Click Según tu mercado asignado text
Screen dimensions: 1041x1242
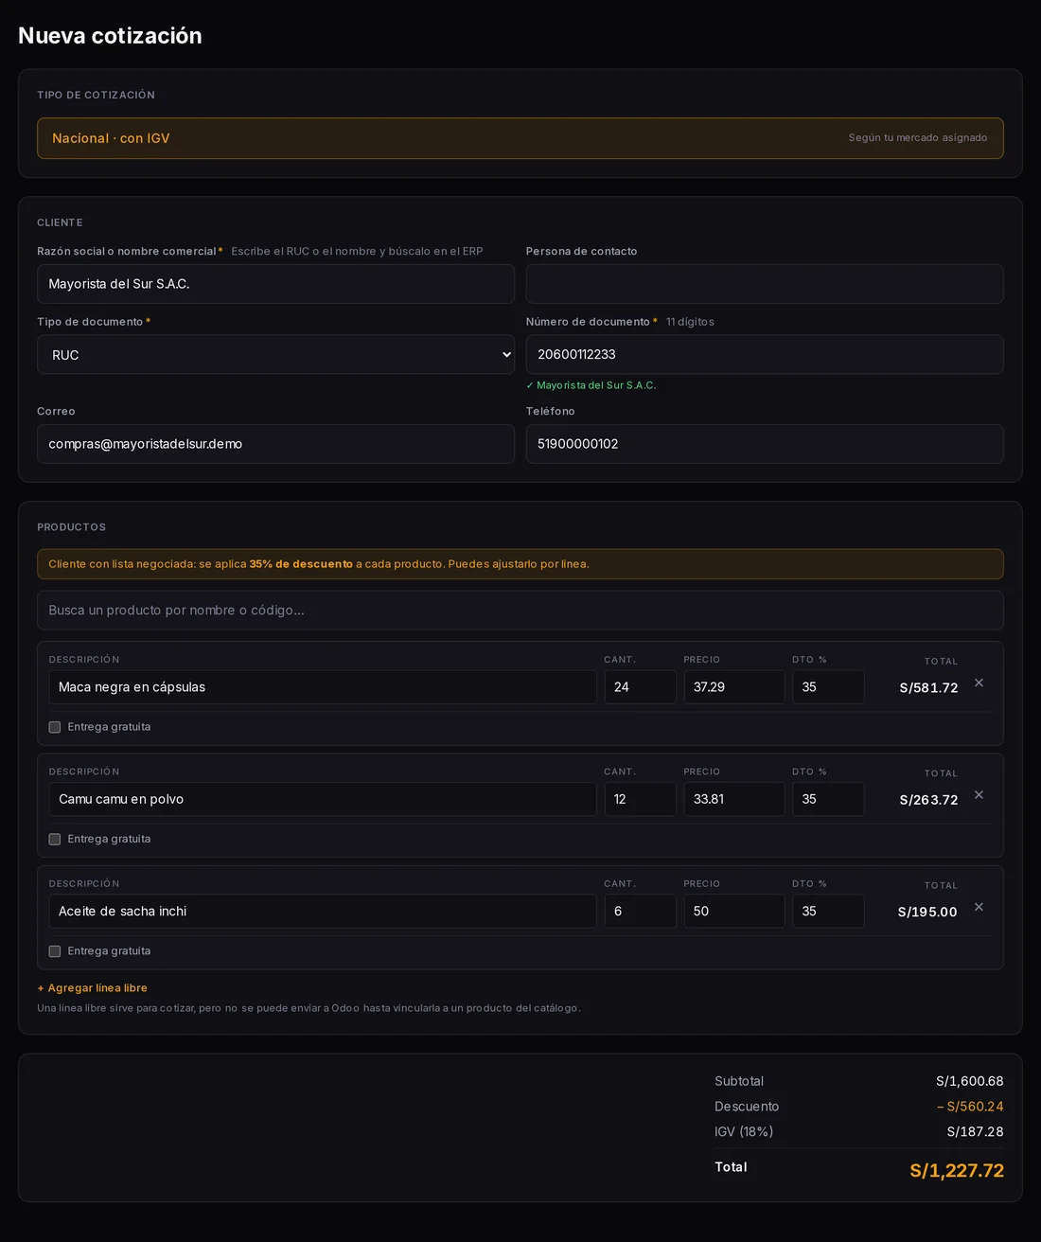click(x=918, y=138)
